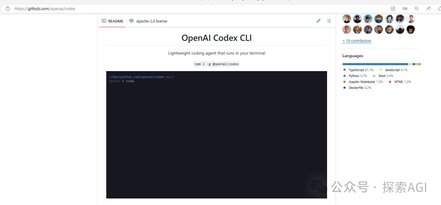441x205 pixels.
Task: Click the Lightweight coding agent description text
Action: point(216,53)
